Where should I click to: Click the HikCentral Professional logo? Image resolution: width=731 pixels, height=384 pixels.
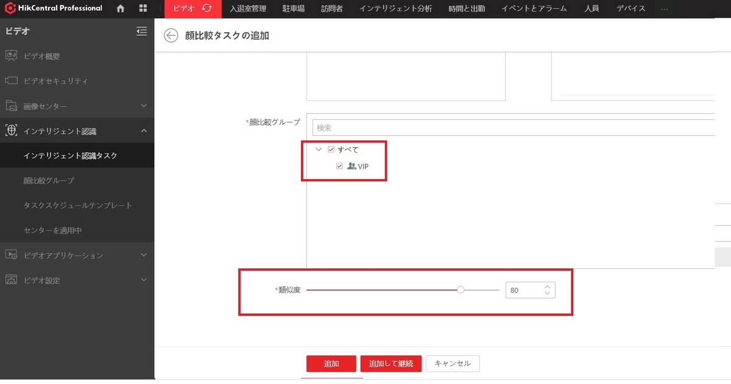[x=54, y=9]
